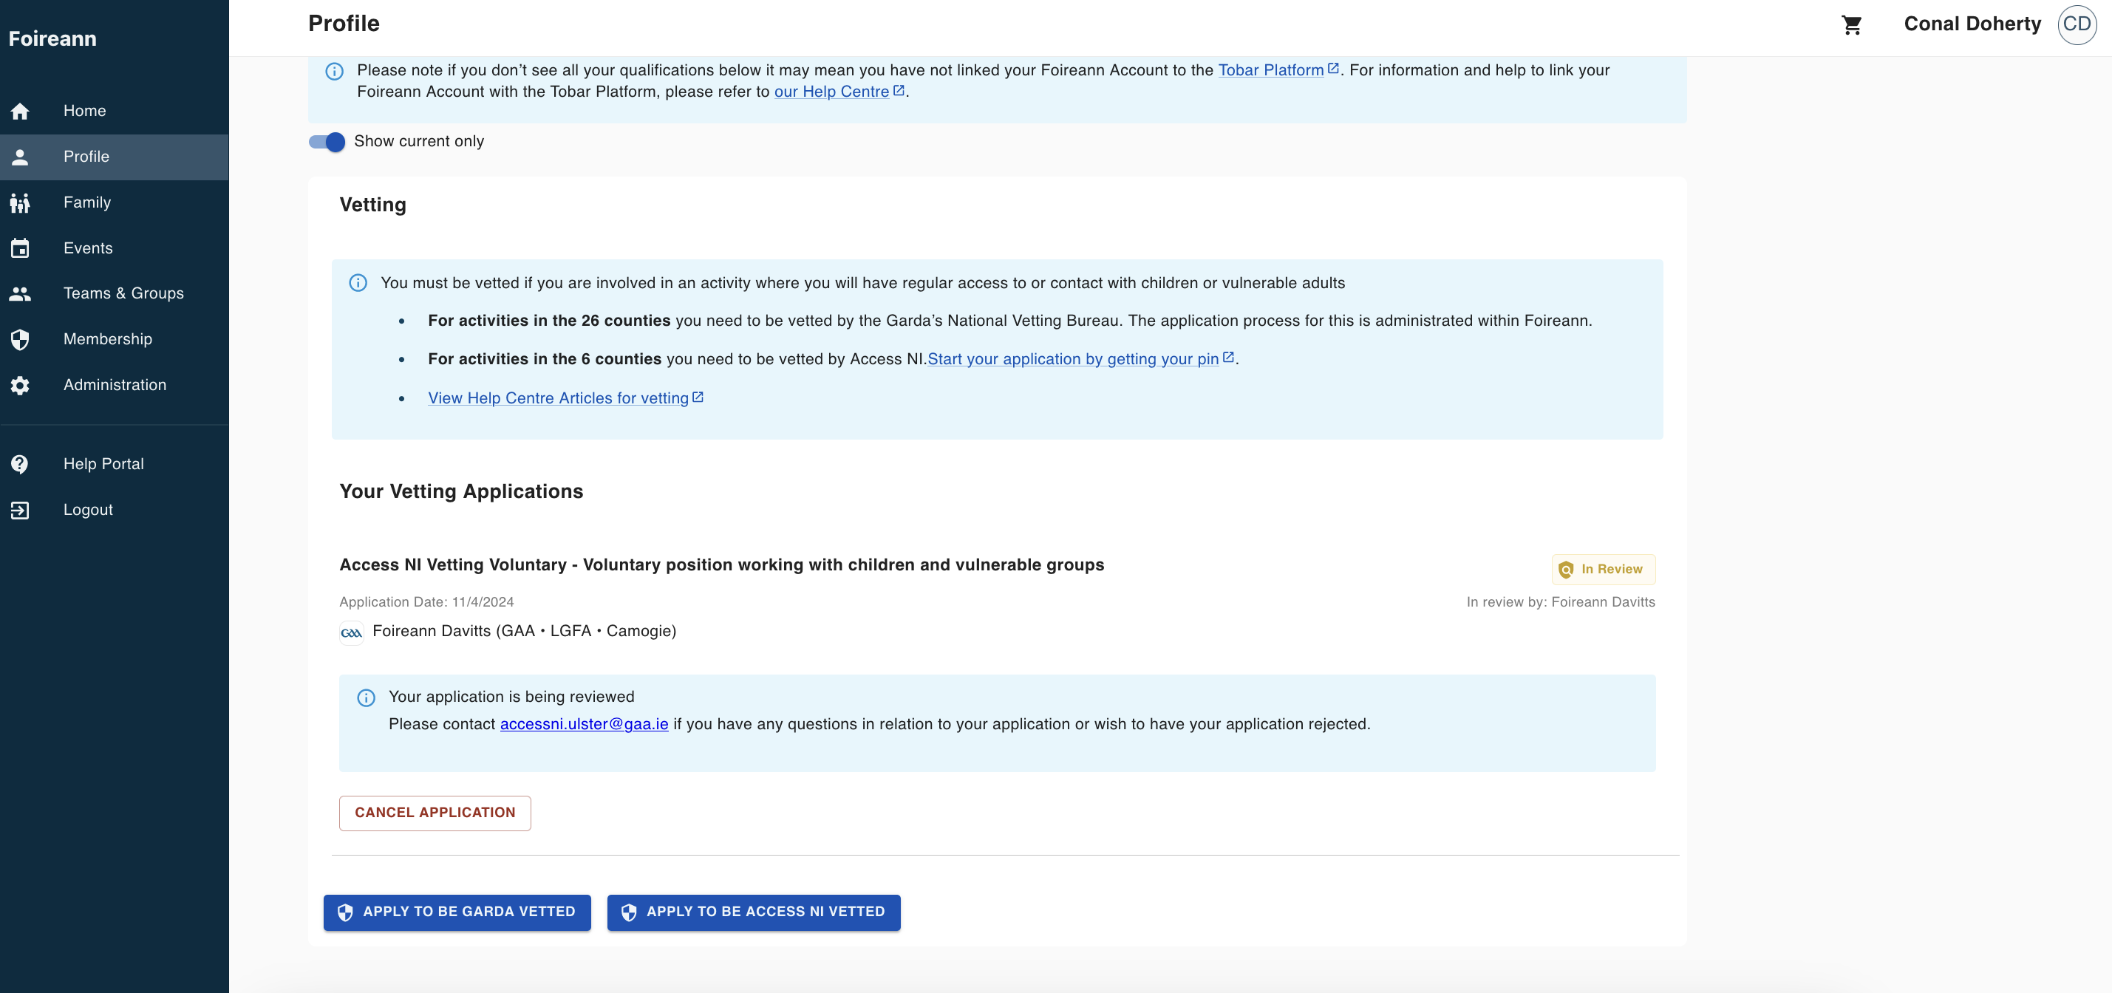2112x993 pixels.
Task: Click the Foireann logo text in sidebar
Action: (52, 38)
